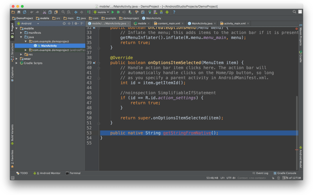Open the Event Log
The width and height of the screenshot is (313, 195).
click(x=260, y=173)
